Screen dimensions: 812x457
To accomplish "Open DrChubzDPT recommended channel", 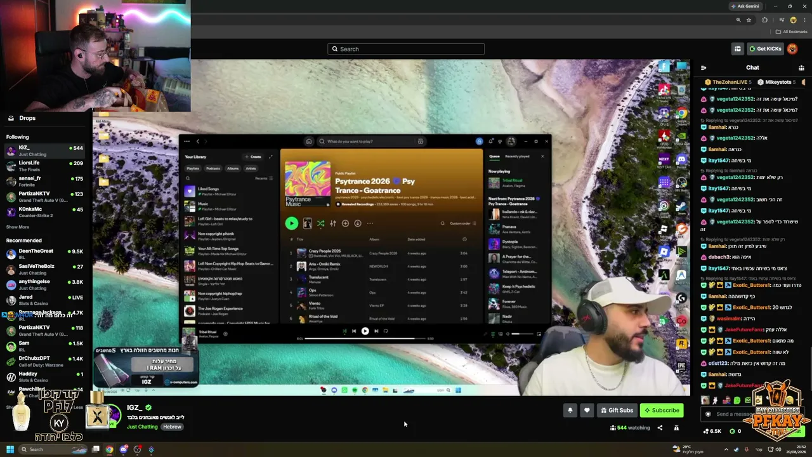I will tap(44, 362).
